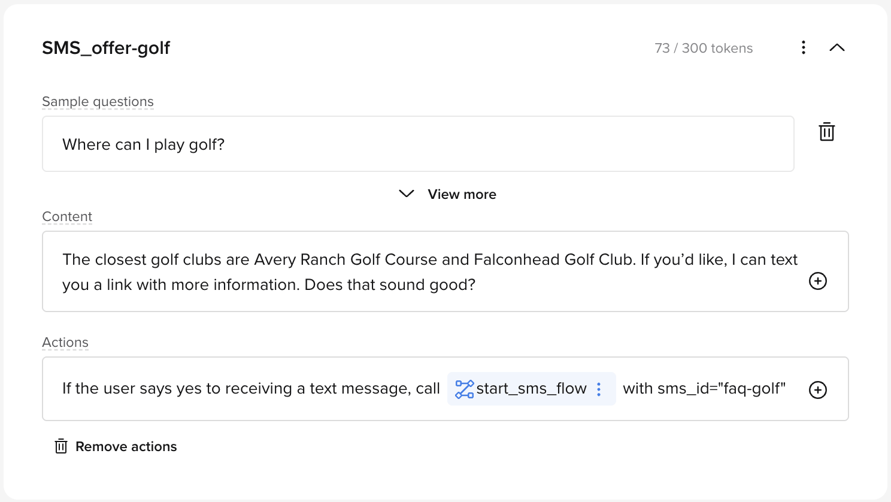Click the flow icon on start_sms_flow chip
The height and width of the screenshot is (502, 891).
pos(464,389)
